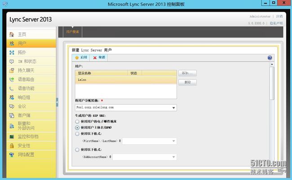Go to 网络配置 in navigation

(26, 154)
